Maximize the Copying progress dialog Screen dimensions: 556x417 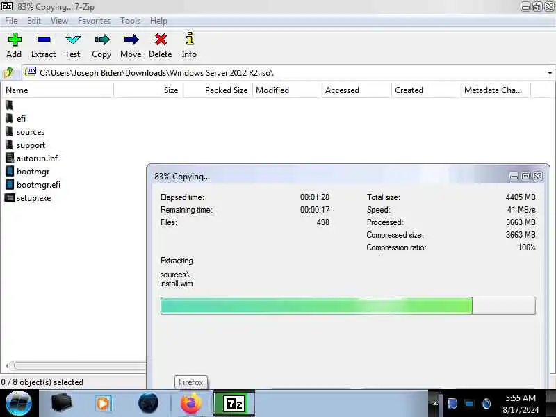pos(526,177)
